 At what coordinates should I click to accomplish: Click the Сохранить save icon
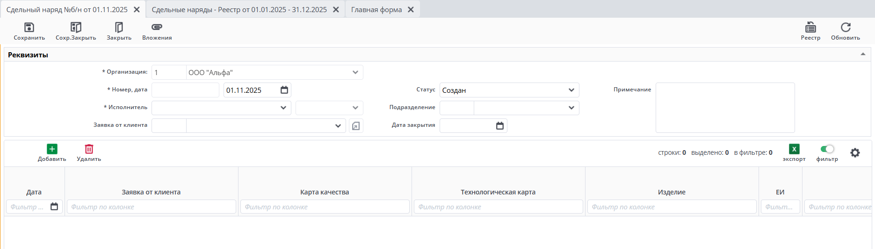(x=29, y=28)
